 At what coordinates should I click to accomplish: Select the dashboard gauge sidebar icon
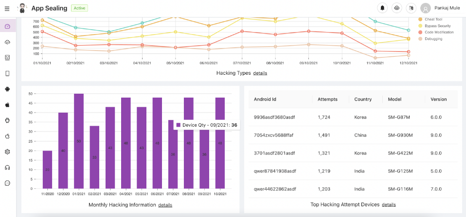tap(7, 26)
